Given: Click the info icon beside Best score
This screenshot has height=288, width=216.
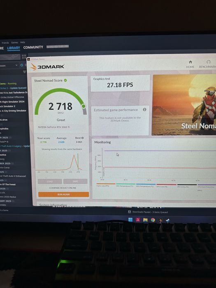Looking at the screenshot, I should pyautogui.click(x=82, y=138).
